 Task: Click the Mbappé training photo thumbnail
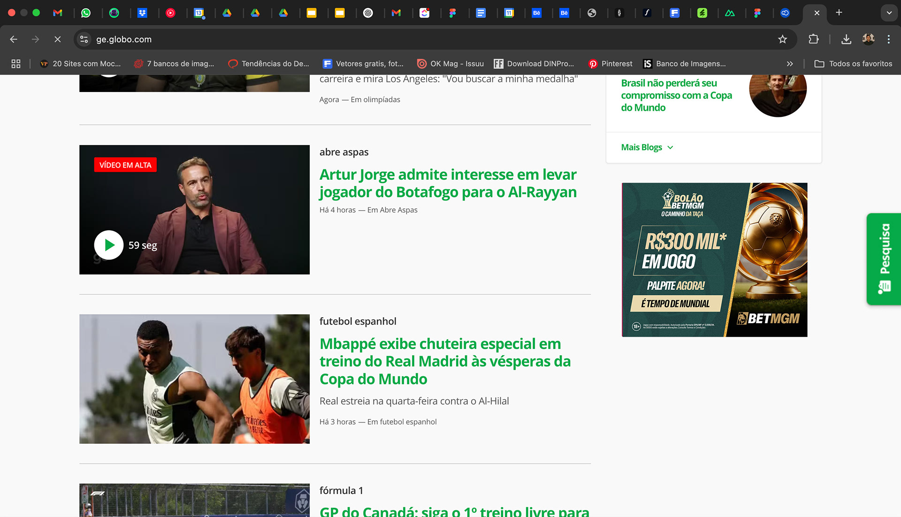194,379
